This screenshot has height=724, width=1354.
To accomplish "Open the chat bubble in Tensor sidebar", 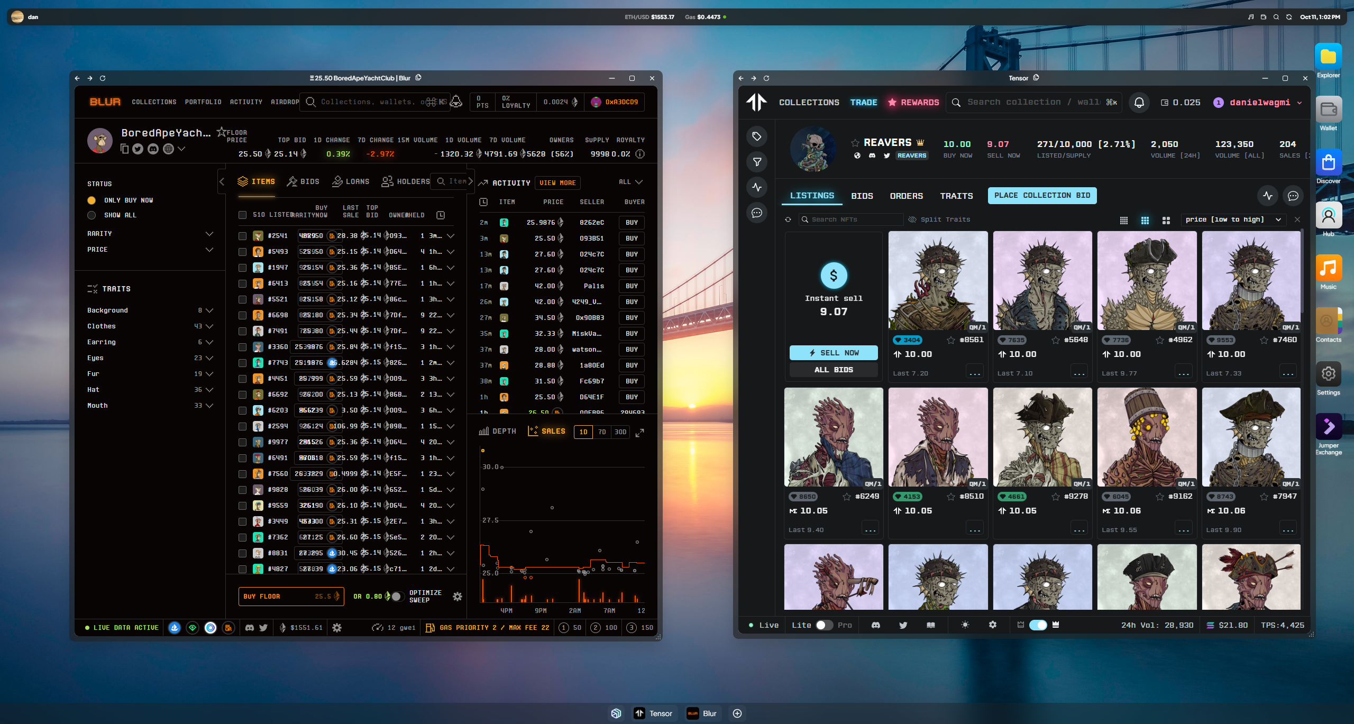I will point(757,213).
